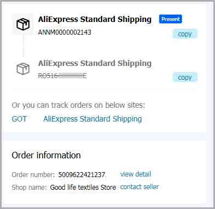This screenshot has width=215, height=209.
Task: Click the Good life textiles Store name
Action: coord(83,188)
